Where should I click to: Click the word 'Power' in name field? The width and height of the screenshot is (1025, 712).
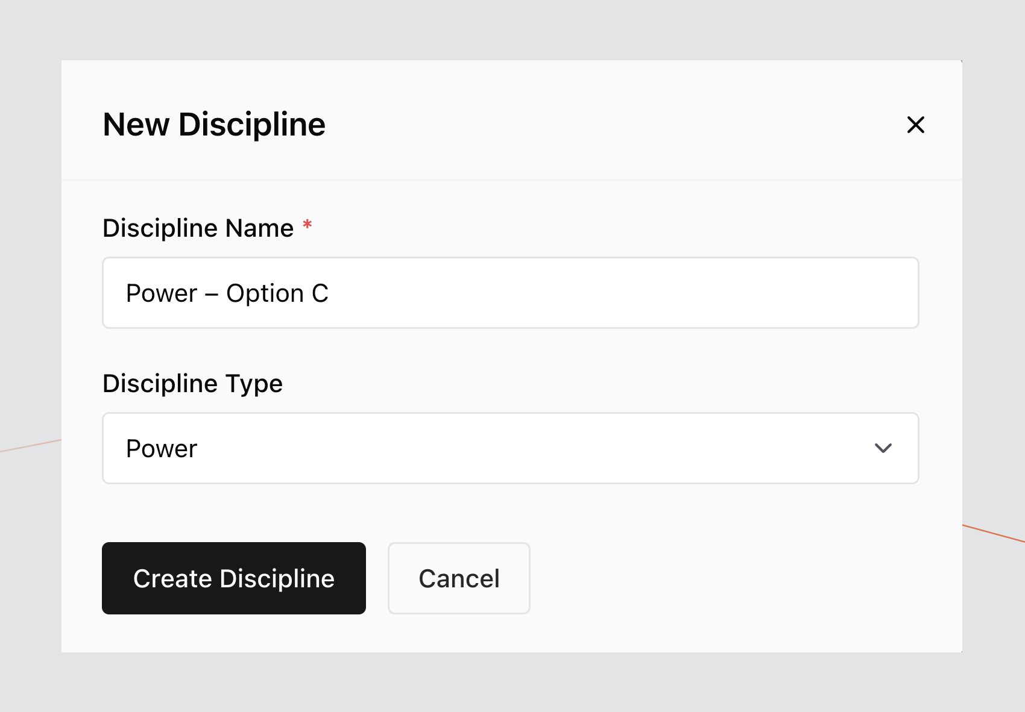click(162, 293)
